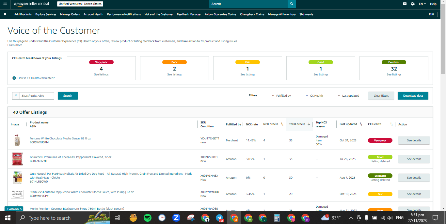Click the info icon beside CX Health calculated
Viewport: 446px width, 224px height.
(x=14, y=78)
